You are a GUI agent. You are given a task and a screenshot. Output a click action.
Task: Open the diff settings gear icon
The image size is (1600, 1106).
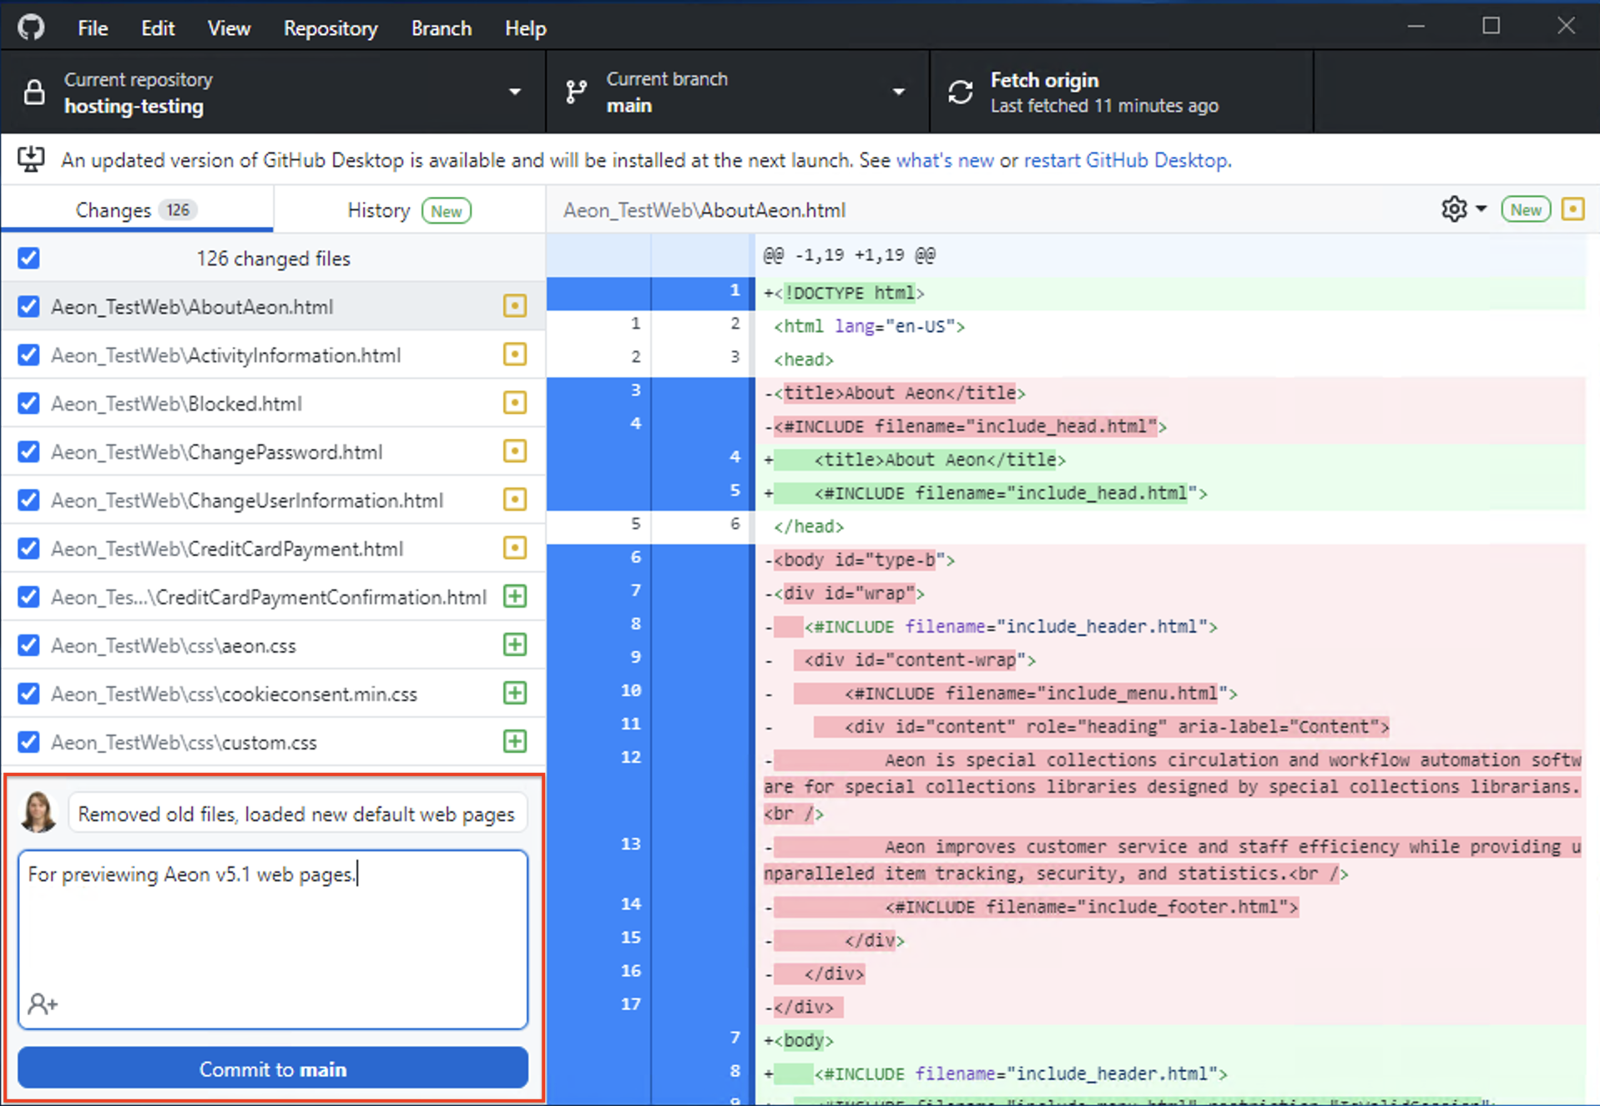pyautogui.click(x=1454, y=210)
